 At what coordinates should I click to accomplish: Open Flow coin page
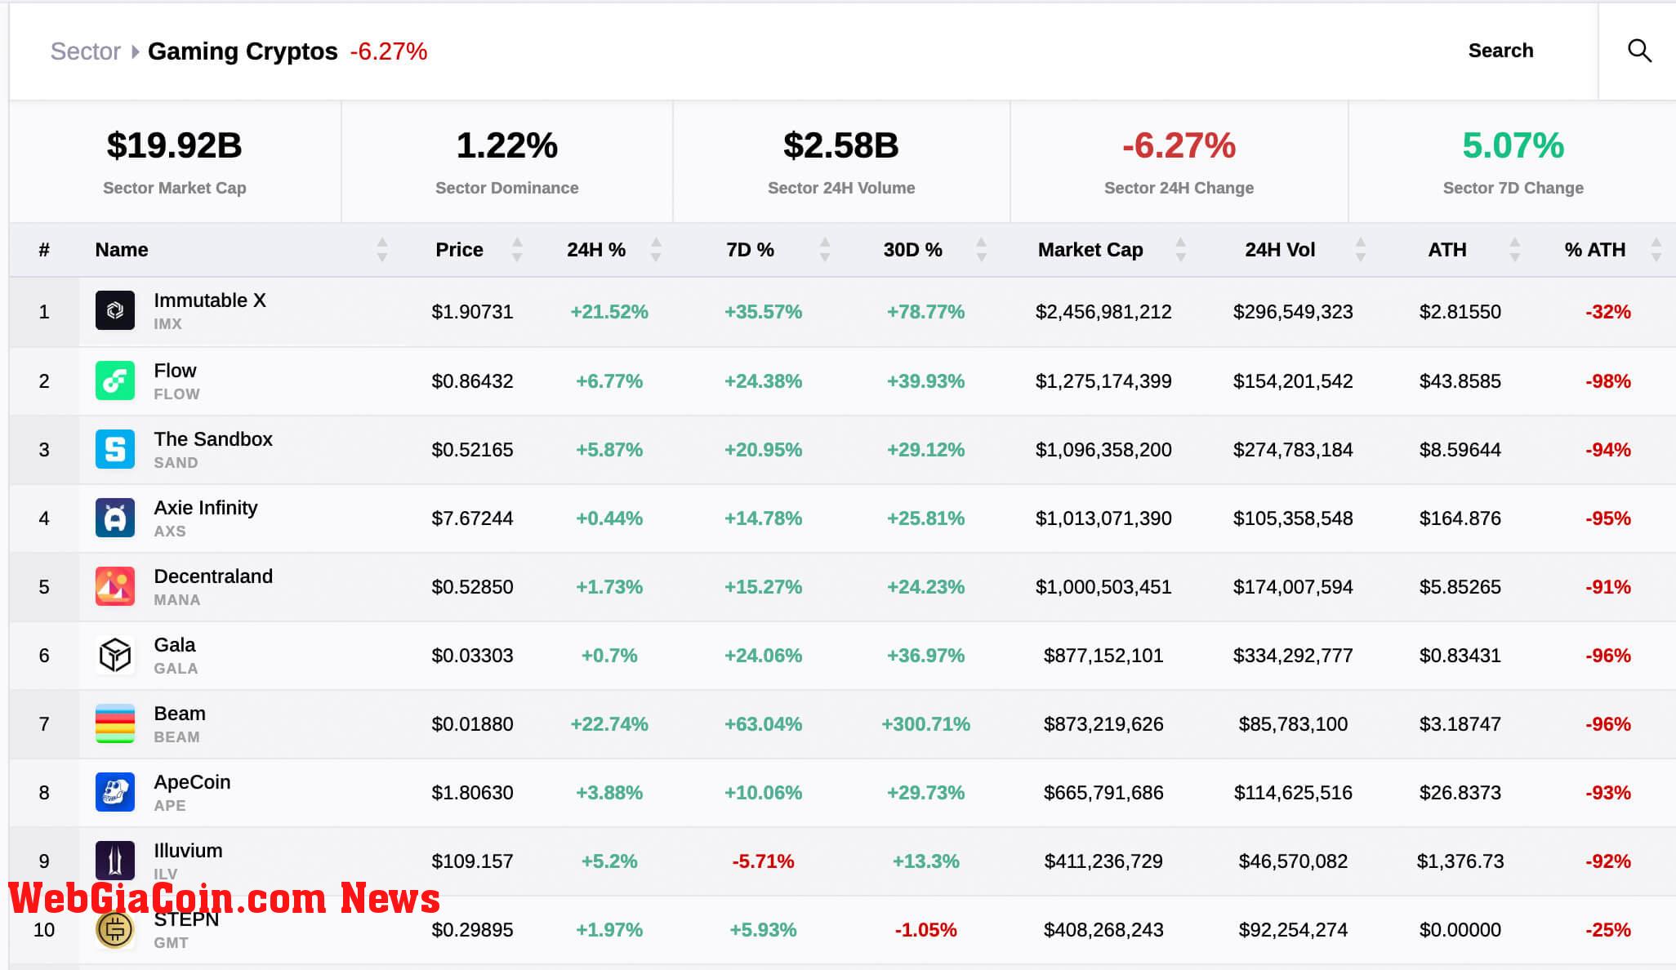tap(175, 371)
